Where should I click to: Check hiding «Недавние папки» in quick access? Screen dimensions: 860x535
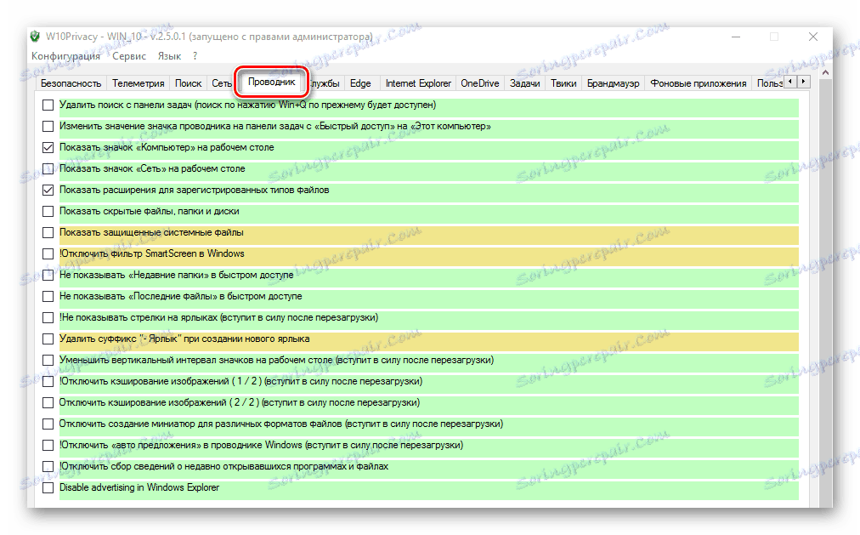(x=48, y=275)
